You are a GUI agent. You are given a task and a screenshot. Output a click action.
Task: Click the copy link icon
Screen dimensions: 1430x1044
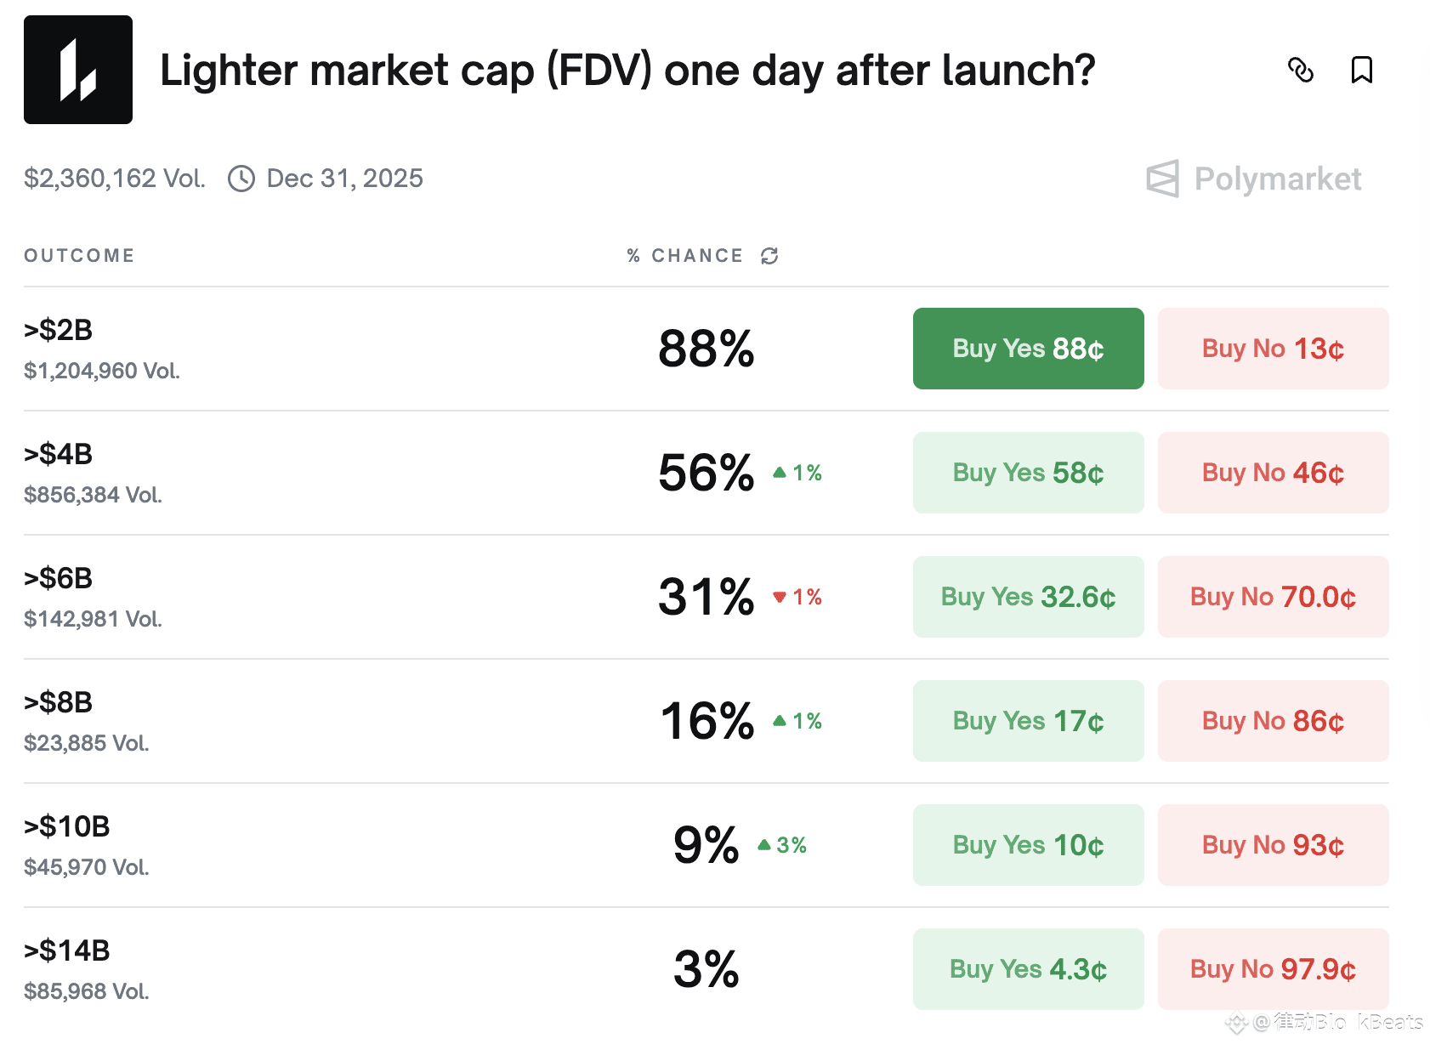pos(1300,70)
